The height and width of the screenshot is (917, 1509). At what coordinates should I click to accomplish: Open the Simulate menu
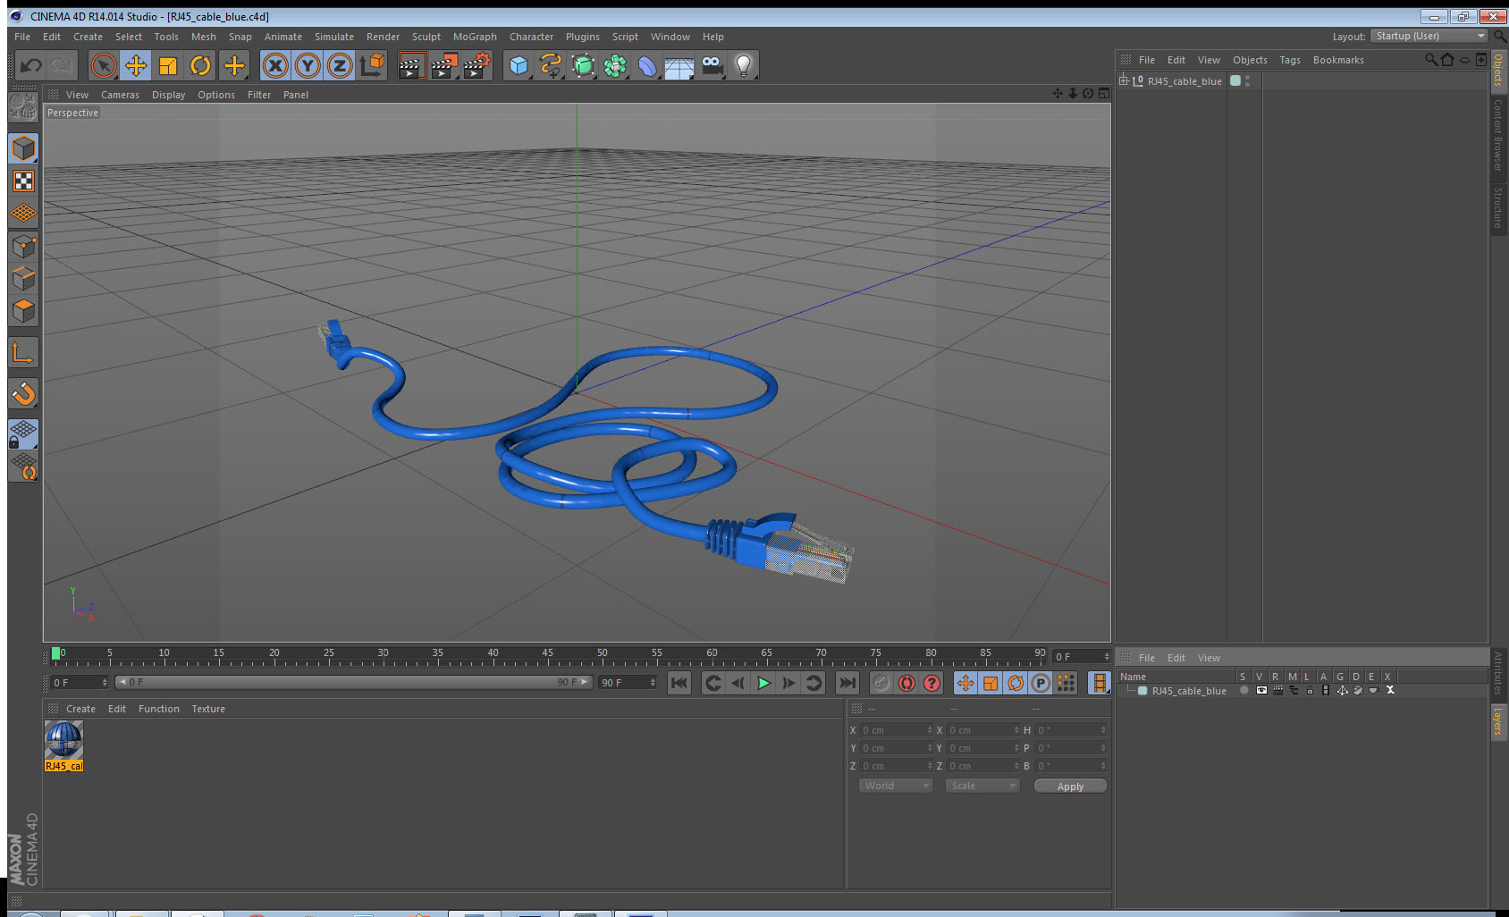333,37
